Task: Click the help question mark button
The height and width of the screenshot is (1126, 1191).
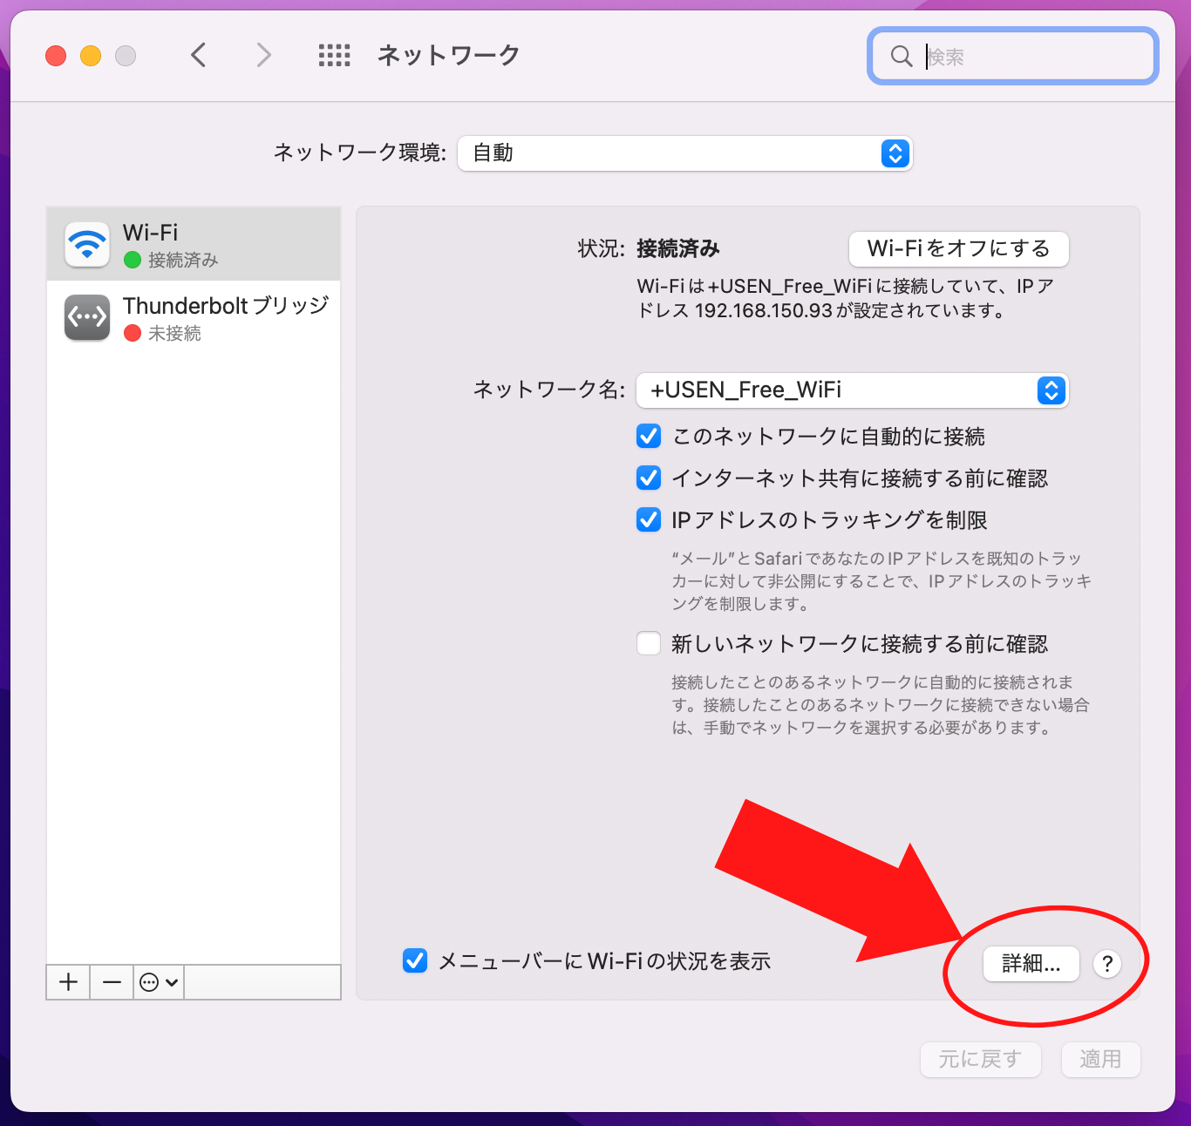Action: (1106, 964)
